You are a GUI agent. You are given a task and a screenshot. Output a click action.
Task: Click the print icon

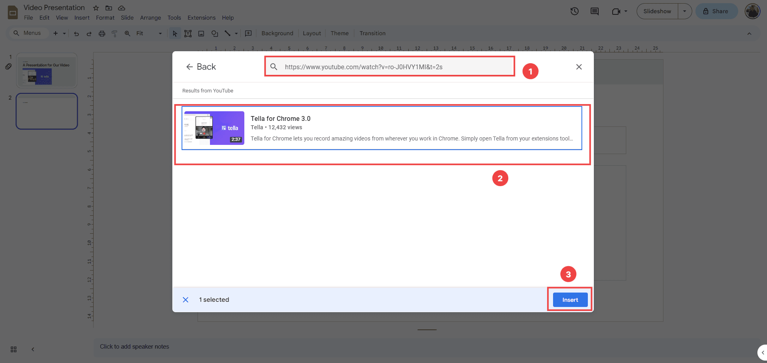(x=102, y=34)
